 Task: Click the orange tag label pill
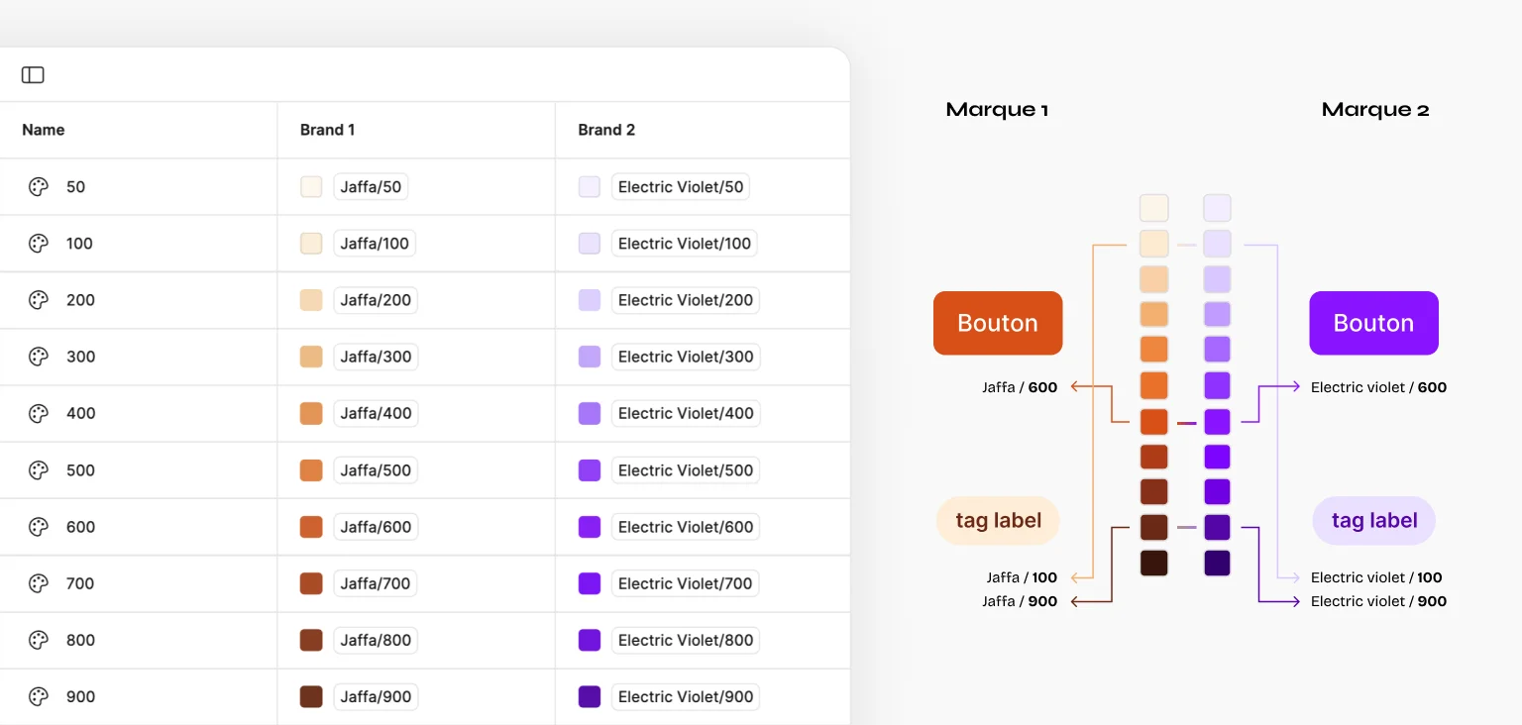coord(998,521)
